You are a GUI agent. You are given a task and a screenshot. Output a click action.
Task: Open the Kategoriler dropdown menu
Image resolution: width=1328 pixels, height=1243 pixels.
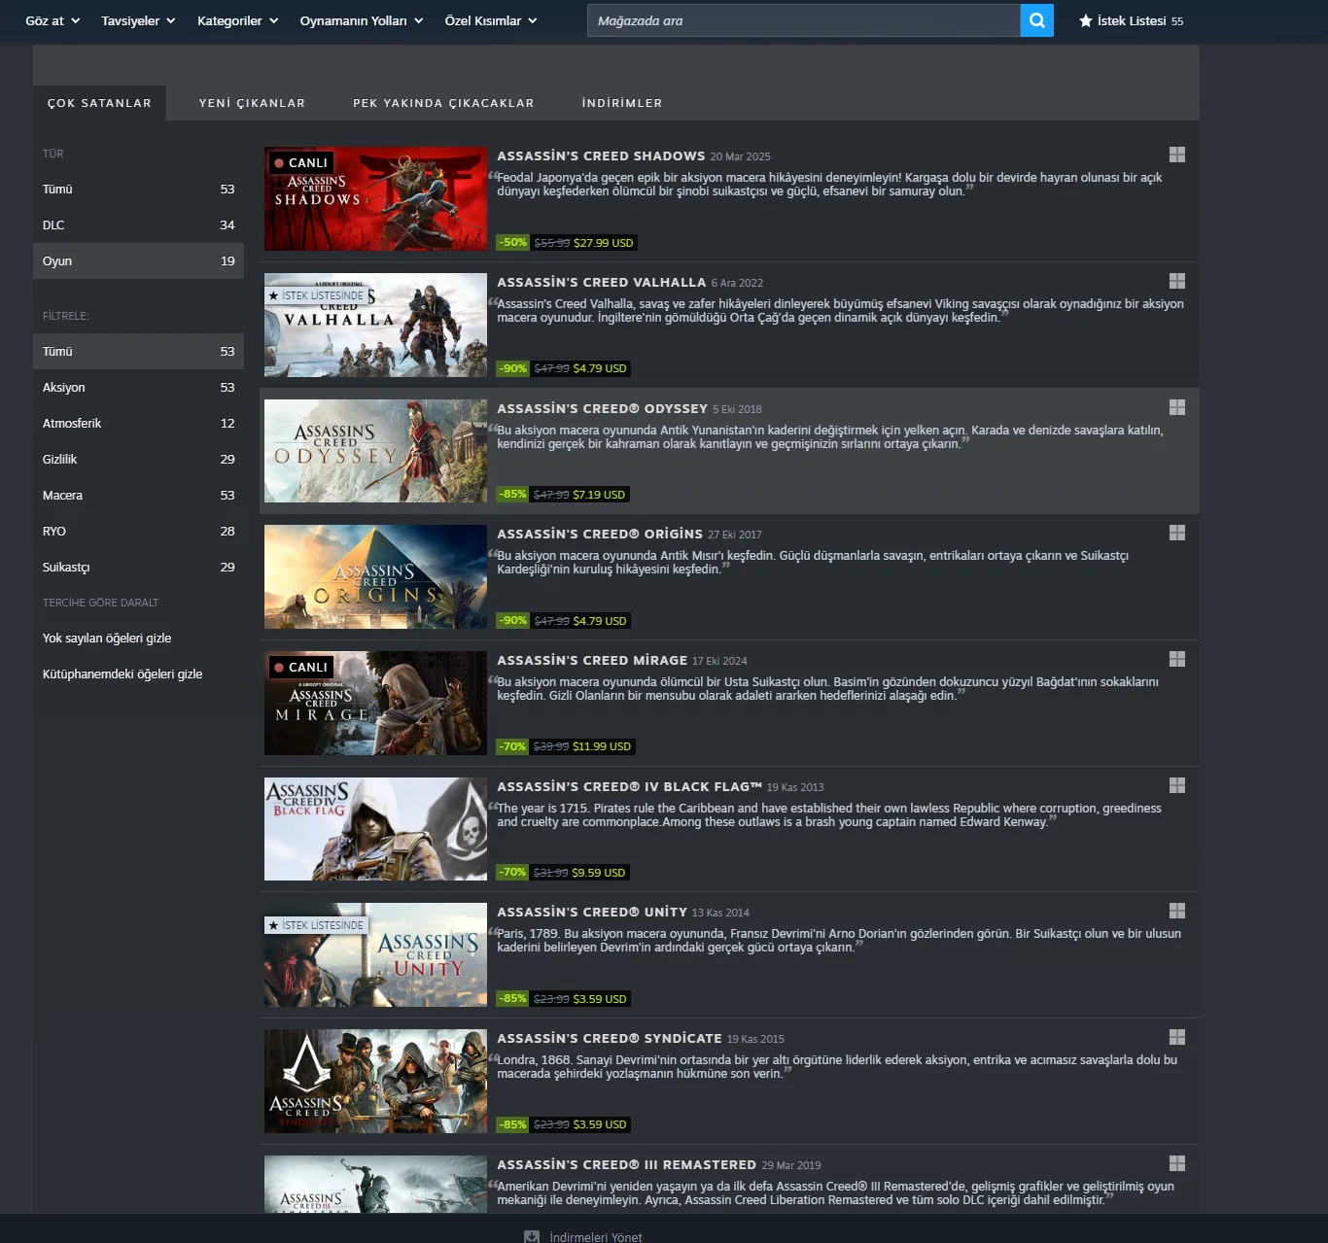pos(238,20)
